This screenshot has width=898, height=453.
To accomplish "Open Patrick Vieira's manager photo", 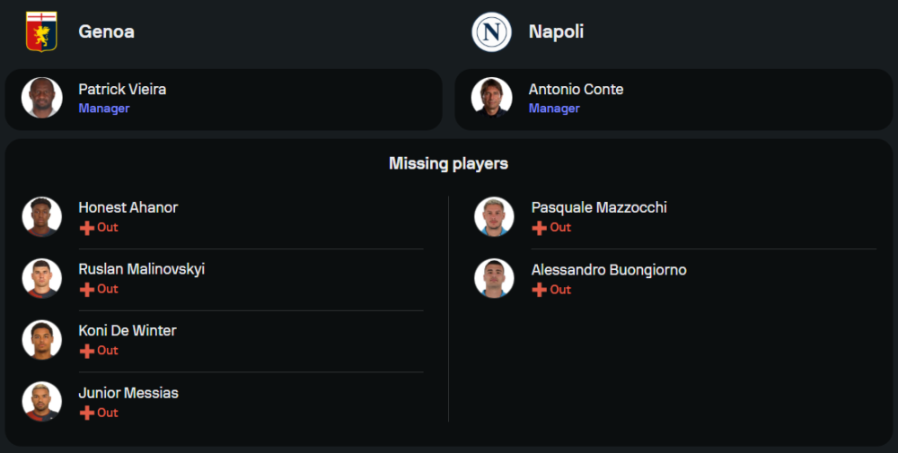I will pos(42,98).
